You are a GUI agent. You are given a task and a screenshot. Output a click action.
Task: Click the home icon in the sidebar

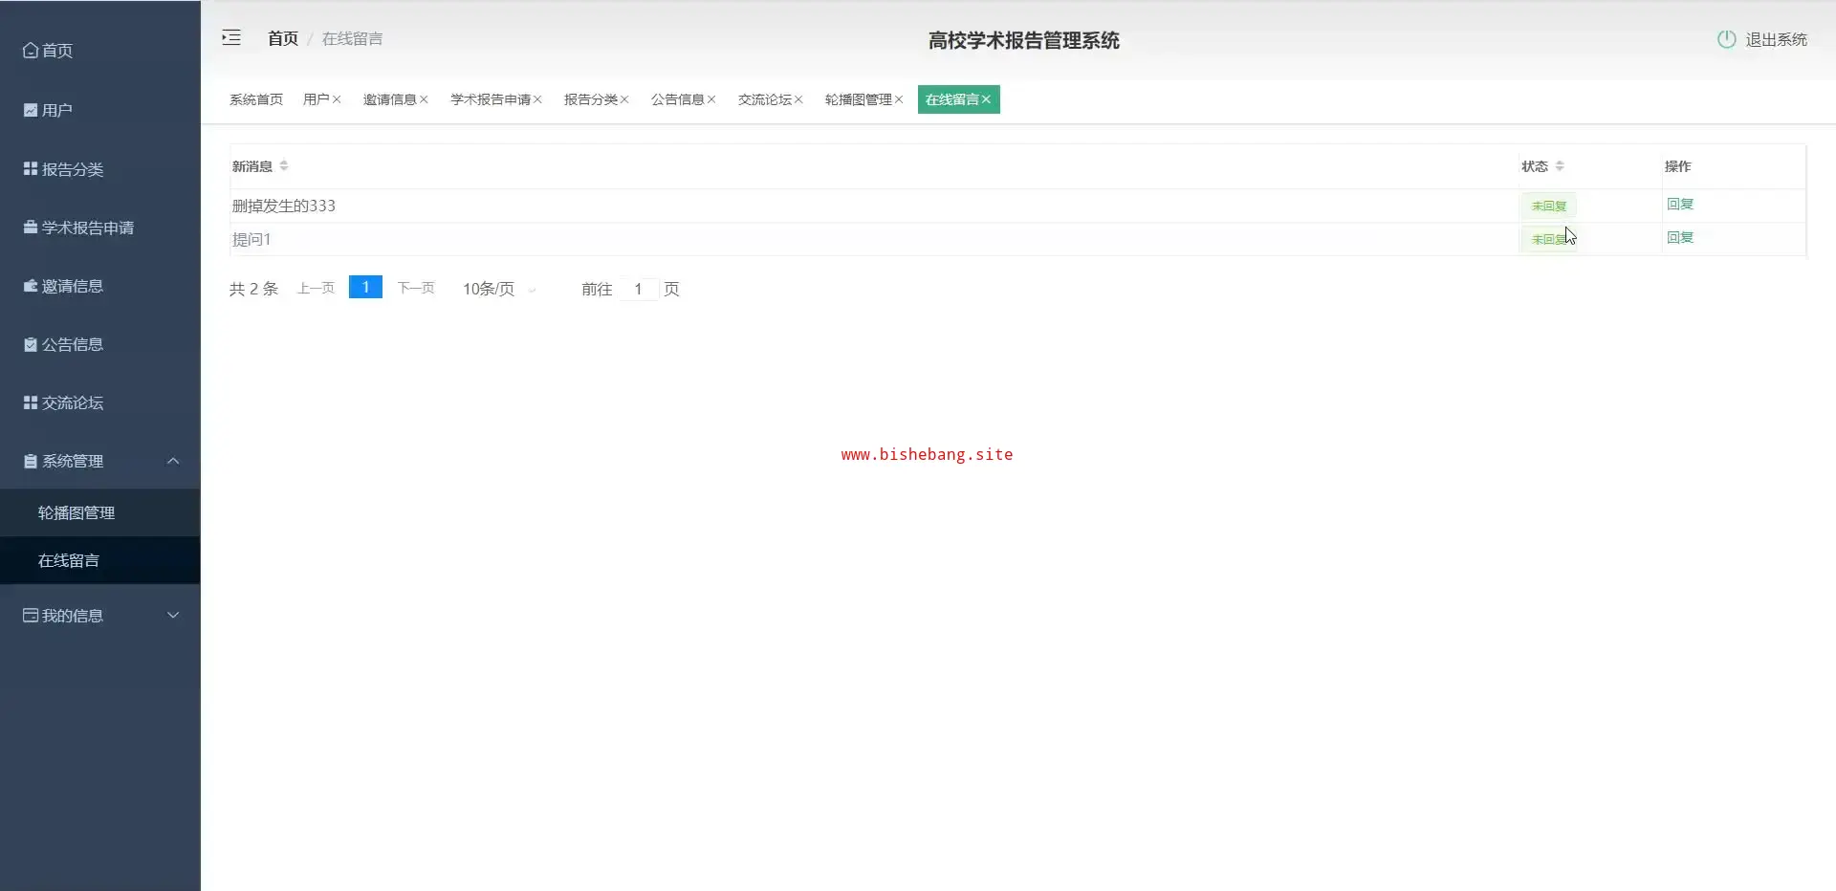[31, 51]
